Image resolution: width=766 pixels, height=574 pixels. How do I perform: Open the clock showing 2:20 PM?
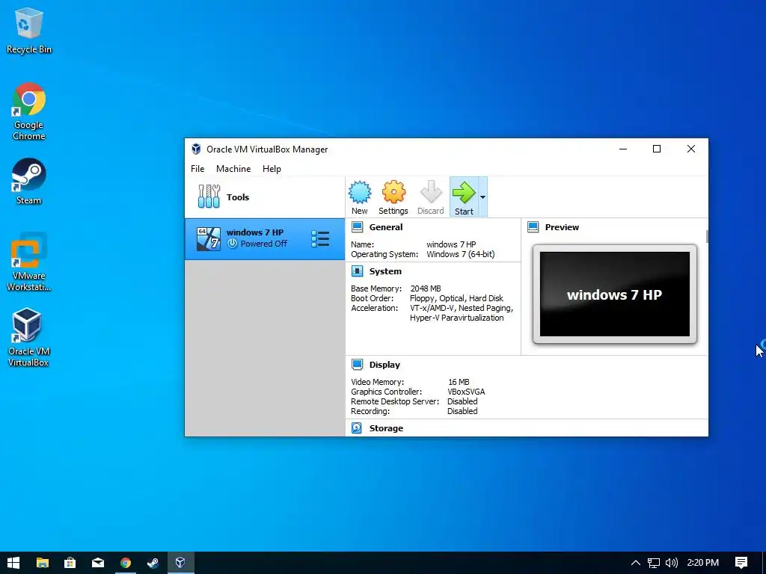click(702, 563)
